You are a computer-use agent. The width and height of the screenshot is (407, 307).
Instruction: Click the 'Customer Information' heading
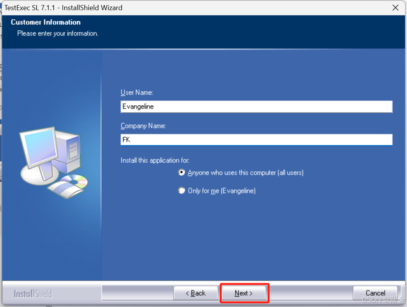point(46,22)
